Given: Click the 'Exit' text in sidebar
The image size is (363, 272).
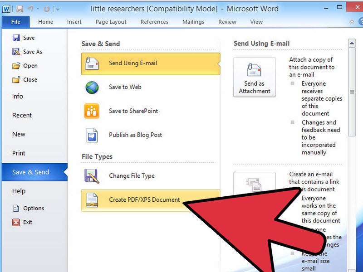Looking at the screenshot, I should click(x=28, y=222).
